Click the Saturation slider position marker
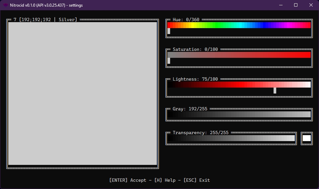This screenshot has height=189, width=319. coord(169,61)
